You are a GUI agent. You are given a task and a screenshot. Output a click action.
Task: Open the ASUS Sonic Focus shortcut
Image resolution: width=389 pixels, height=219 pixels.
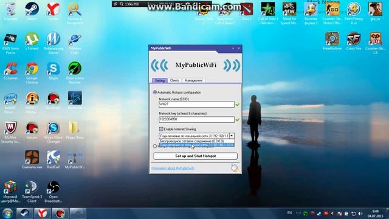10,43
